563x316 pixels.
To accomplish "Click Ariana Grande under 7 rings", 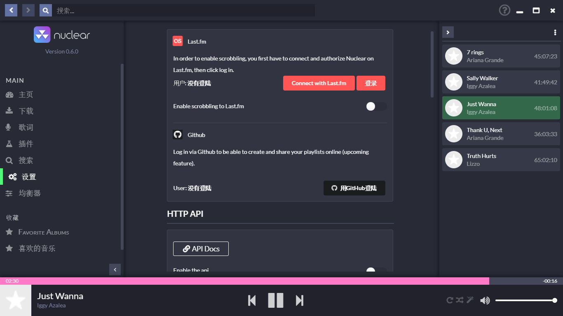I will (x=485, y=60).
